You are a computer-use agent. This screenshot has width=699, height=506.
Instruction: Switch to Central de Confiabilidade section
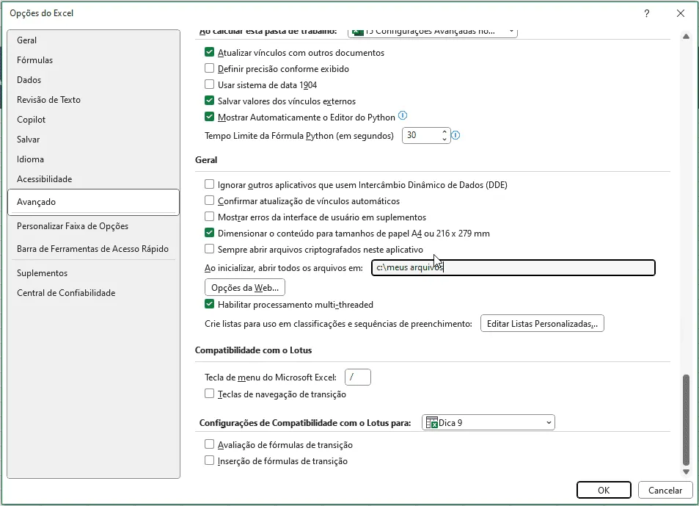66,293
